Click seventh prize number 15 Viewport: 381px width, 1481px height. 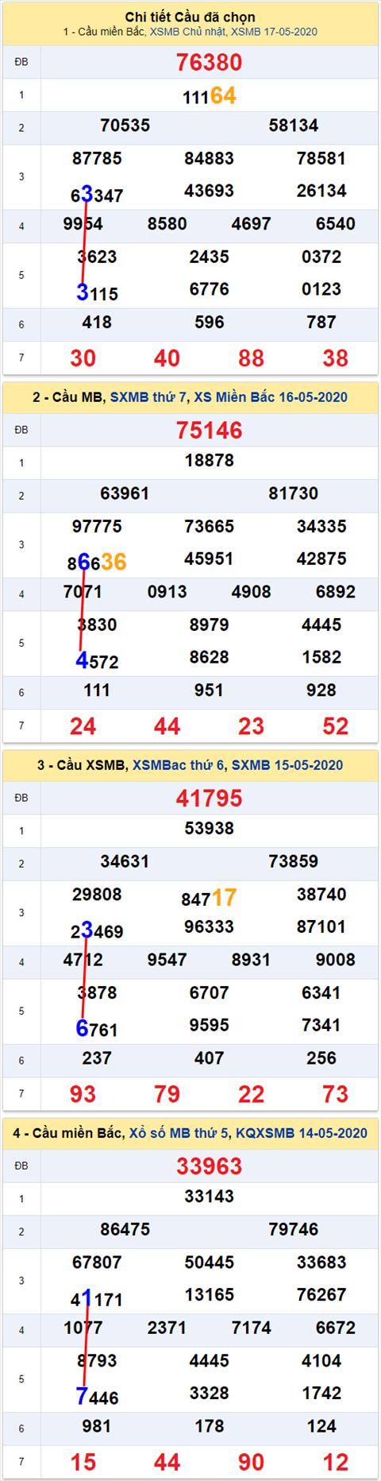click(83, 1462)
